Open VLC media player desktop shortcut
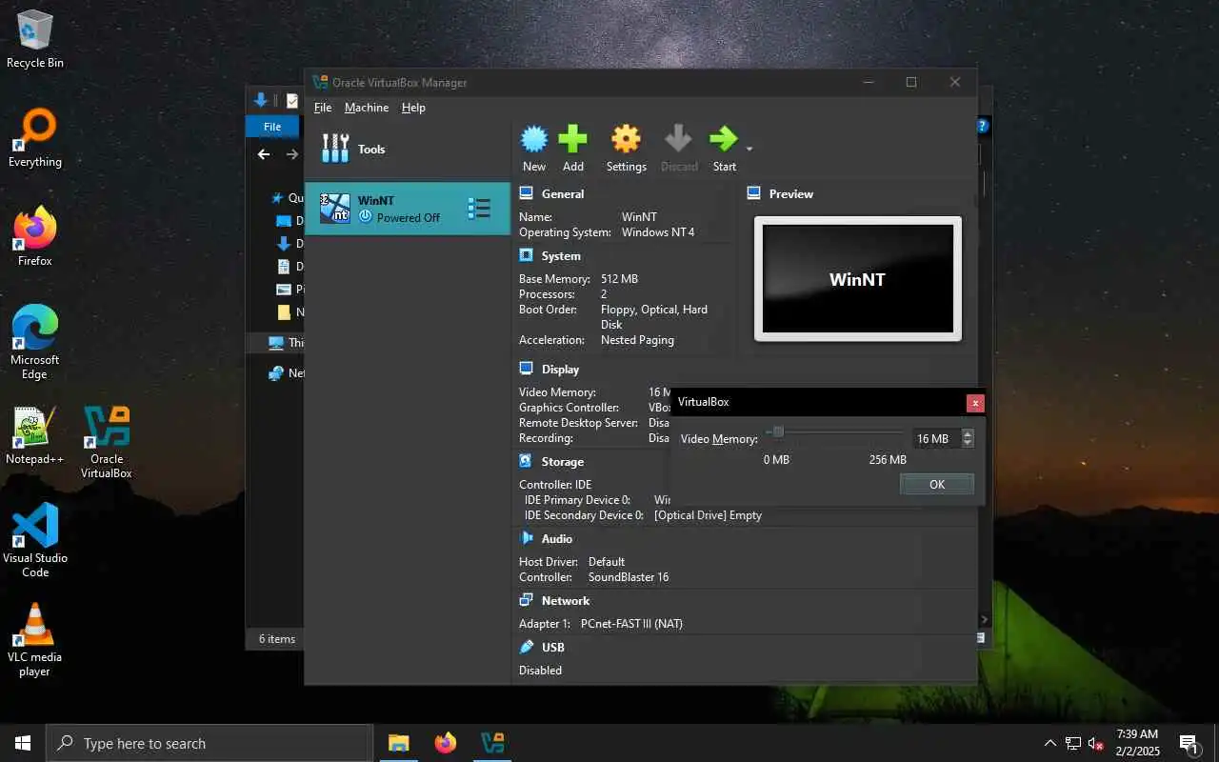Screen dimensions: 1219x762 coord(35,639)
